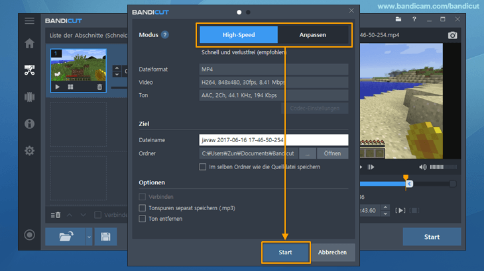484x271 pixels.
Task: Click the Modus help question mark icon
Action: tap(165, 35)
